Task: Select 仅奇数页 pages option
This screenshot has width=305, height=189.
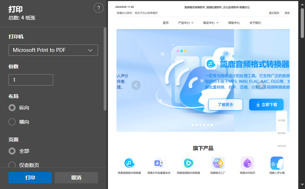Action: tap(12, 165)
